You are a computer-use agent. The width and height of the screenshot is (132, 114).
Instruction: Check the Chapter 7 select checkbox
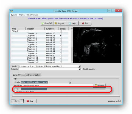[61, 49]
